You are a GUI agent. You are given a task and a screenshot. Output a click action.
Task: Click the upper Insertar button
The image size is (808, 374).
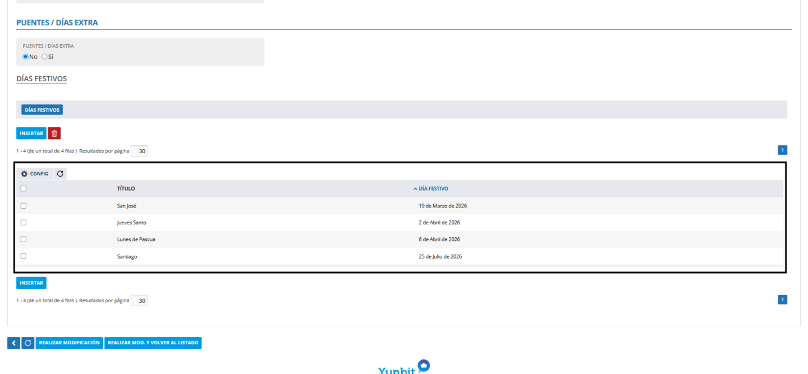coord(31,133)
